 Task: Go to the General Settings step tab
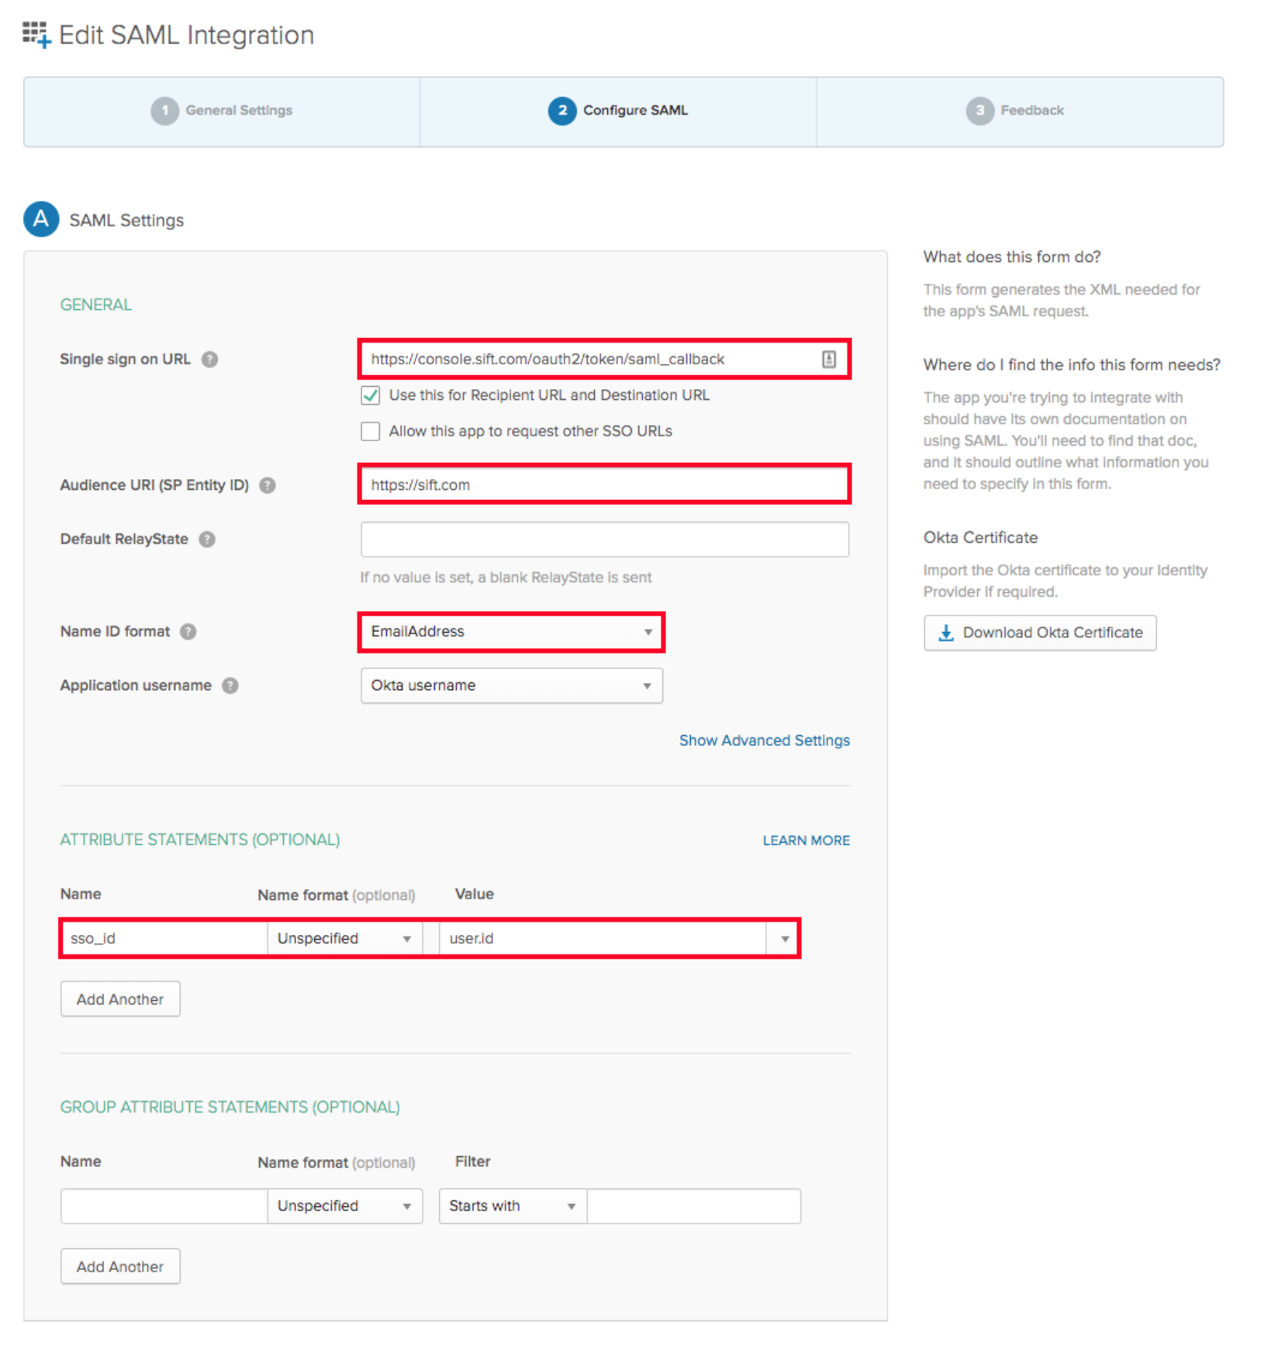pyautogui.click(x=222, y=111)
